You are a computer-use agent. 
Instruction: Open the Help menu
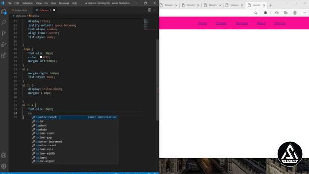(74, 3)
